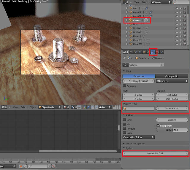Screen dimensions: 190x170
Task: Open the Physics properties tab
Action: 162,52
